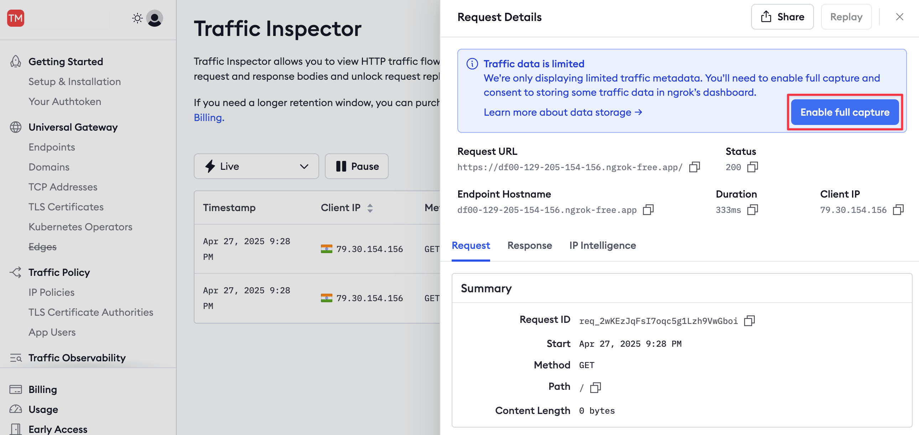
Task: Copy the Request ID value
Action: pyautogui.click(x=749, y=320)
